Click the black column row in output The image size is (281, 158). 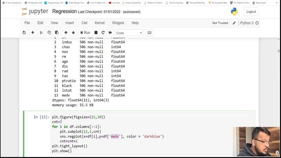click(89, 86)
